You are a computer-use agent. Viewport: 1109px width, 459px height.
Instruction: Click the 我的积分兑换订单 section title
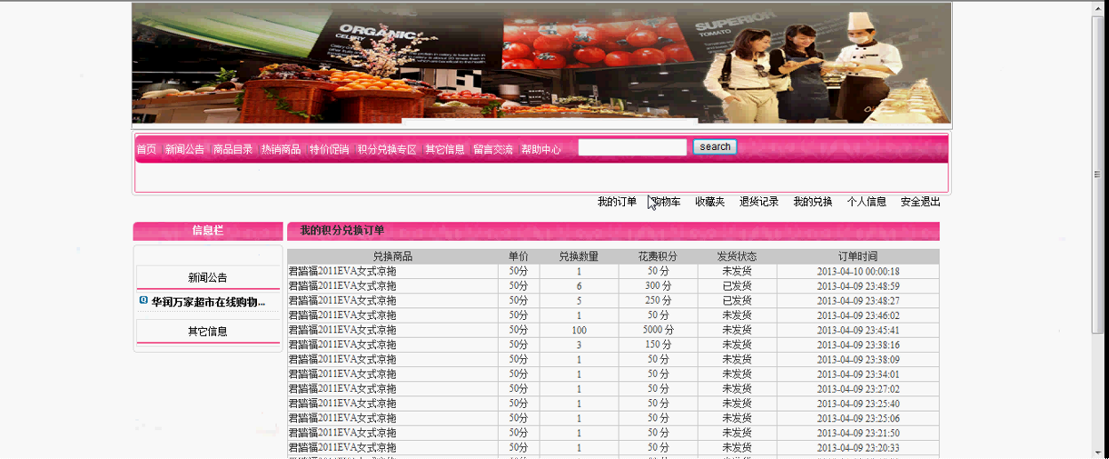pyautogui.click(x=342, y=231)
